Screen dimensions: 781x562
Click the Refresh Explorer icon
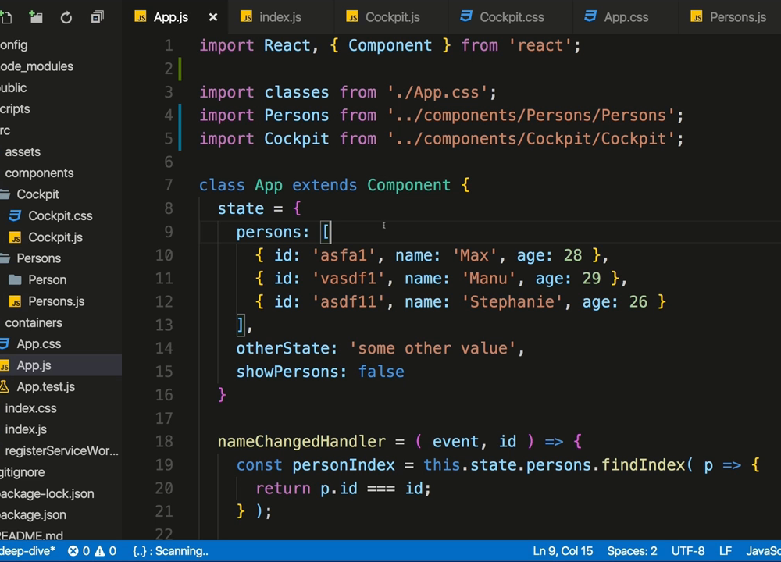[66, 17]
